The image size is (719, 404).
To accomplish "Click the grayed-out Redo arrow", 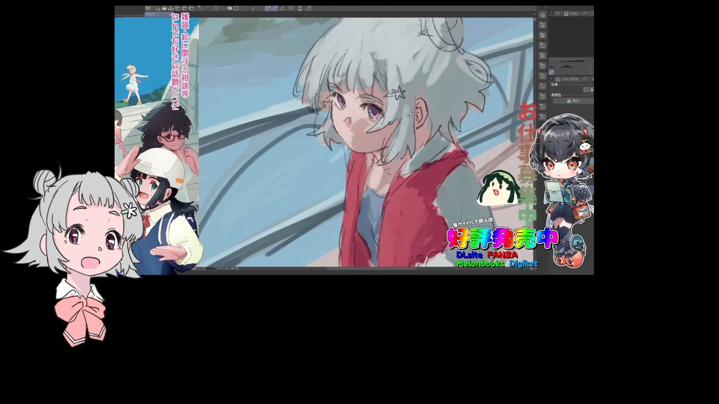I will [208, 8].
